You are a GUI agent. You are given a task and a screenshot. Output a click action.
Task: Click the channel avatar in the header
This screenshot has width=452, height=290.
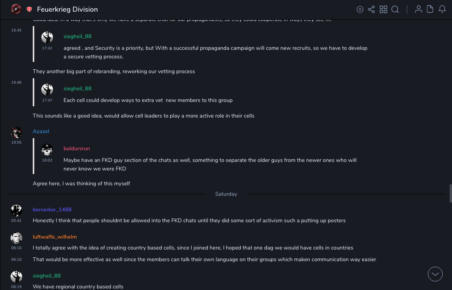click(x=16, y=9)
